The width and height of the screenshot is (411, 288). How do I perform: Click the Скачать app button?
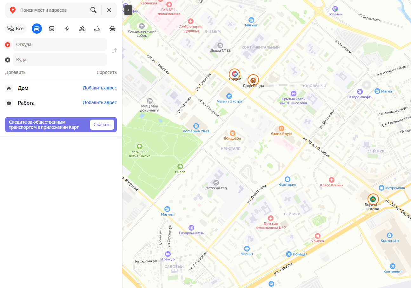tap(102, 125)
